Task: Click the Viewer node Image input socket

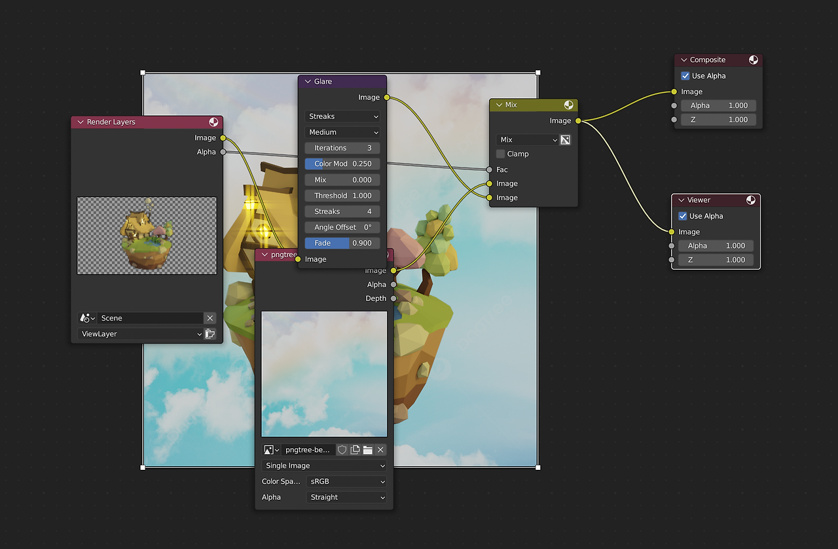Action: pyautogui.click(x=672, y=232)
